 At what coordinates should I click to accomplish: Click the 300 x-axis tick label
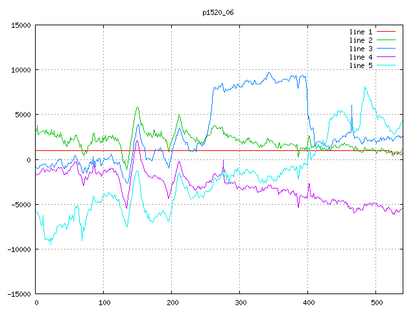pyautogui.click(x=240, y=303)
